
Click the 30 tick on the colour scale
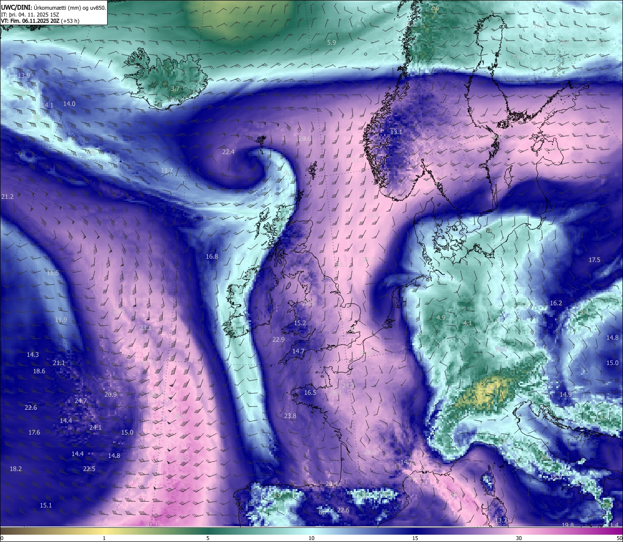coord(519,538)
